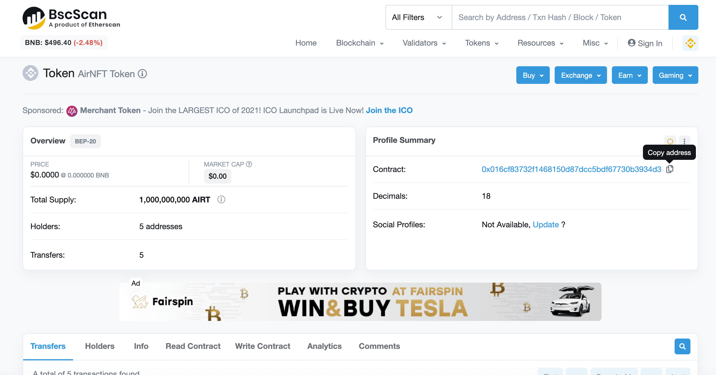
Task: Click the Sign In link
Action: click(x=645, y=43)
